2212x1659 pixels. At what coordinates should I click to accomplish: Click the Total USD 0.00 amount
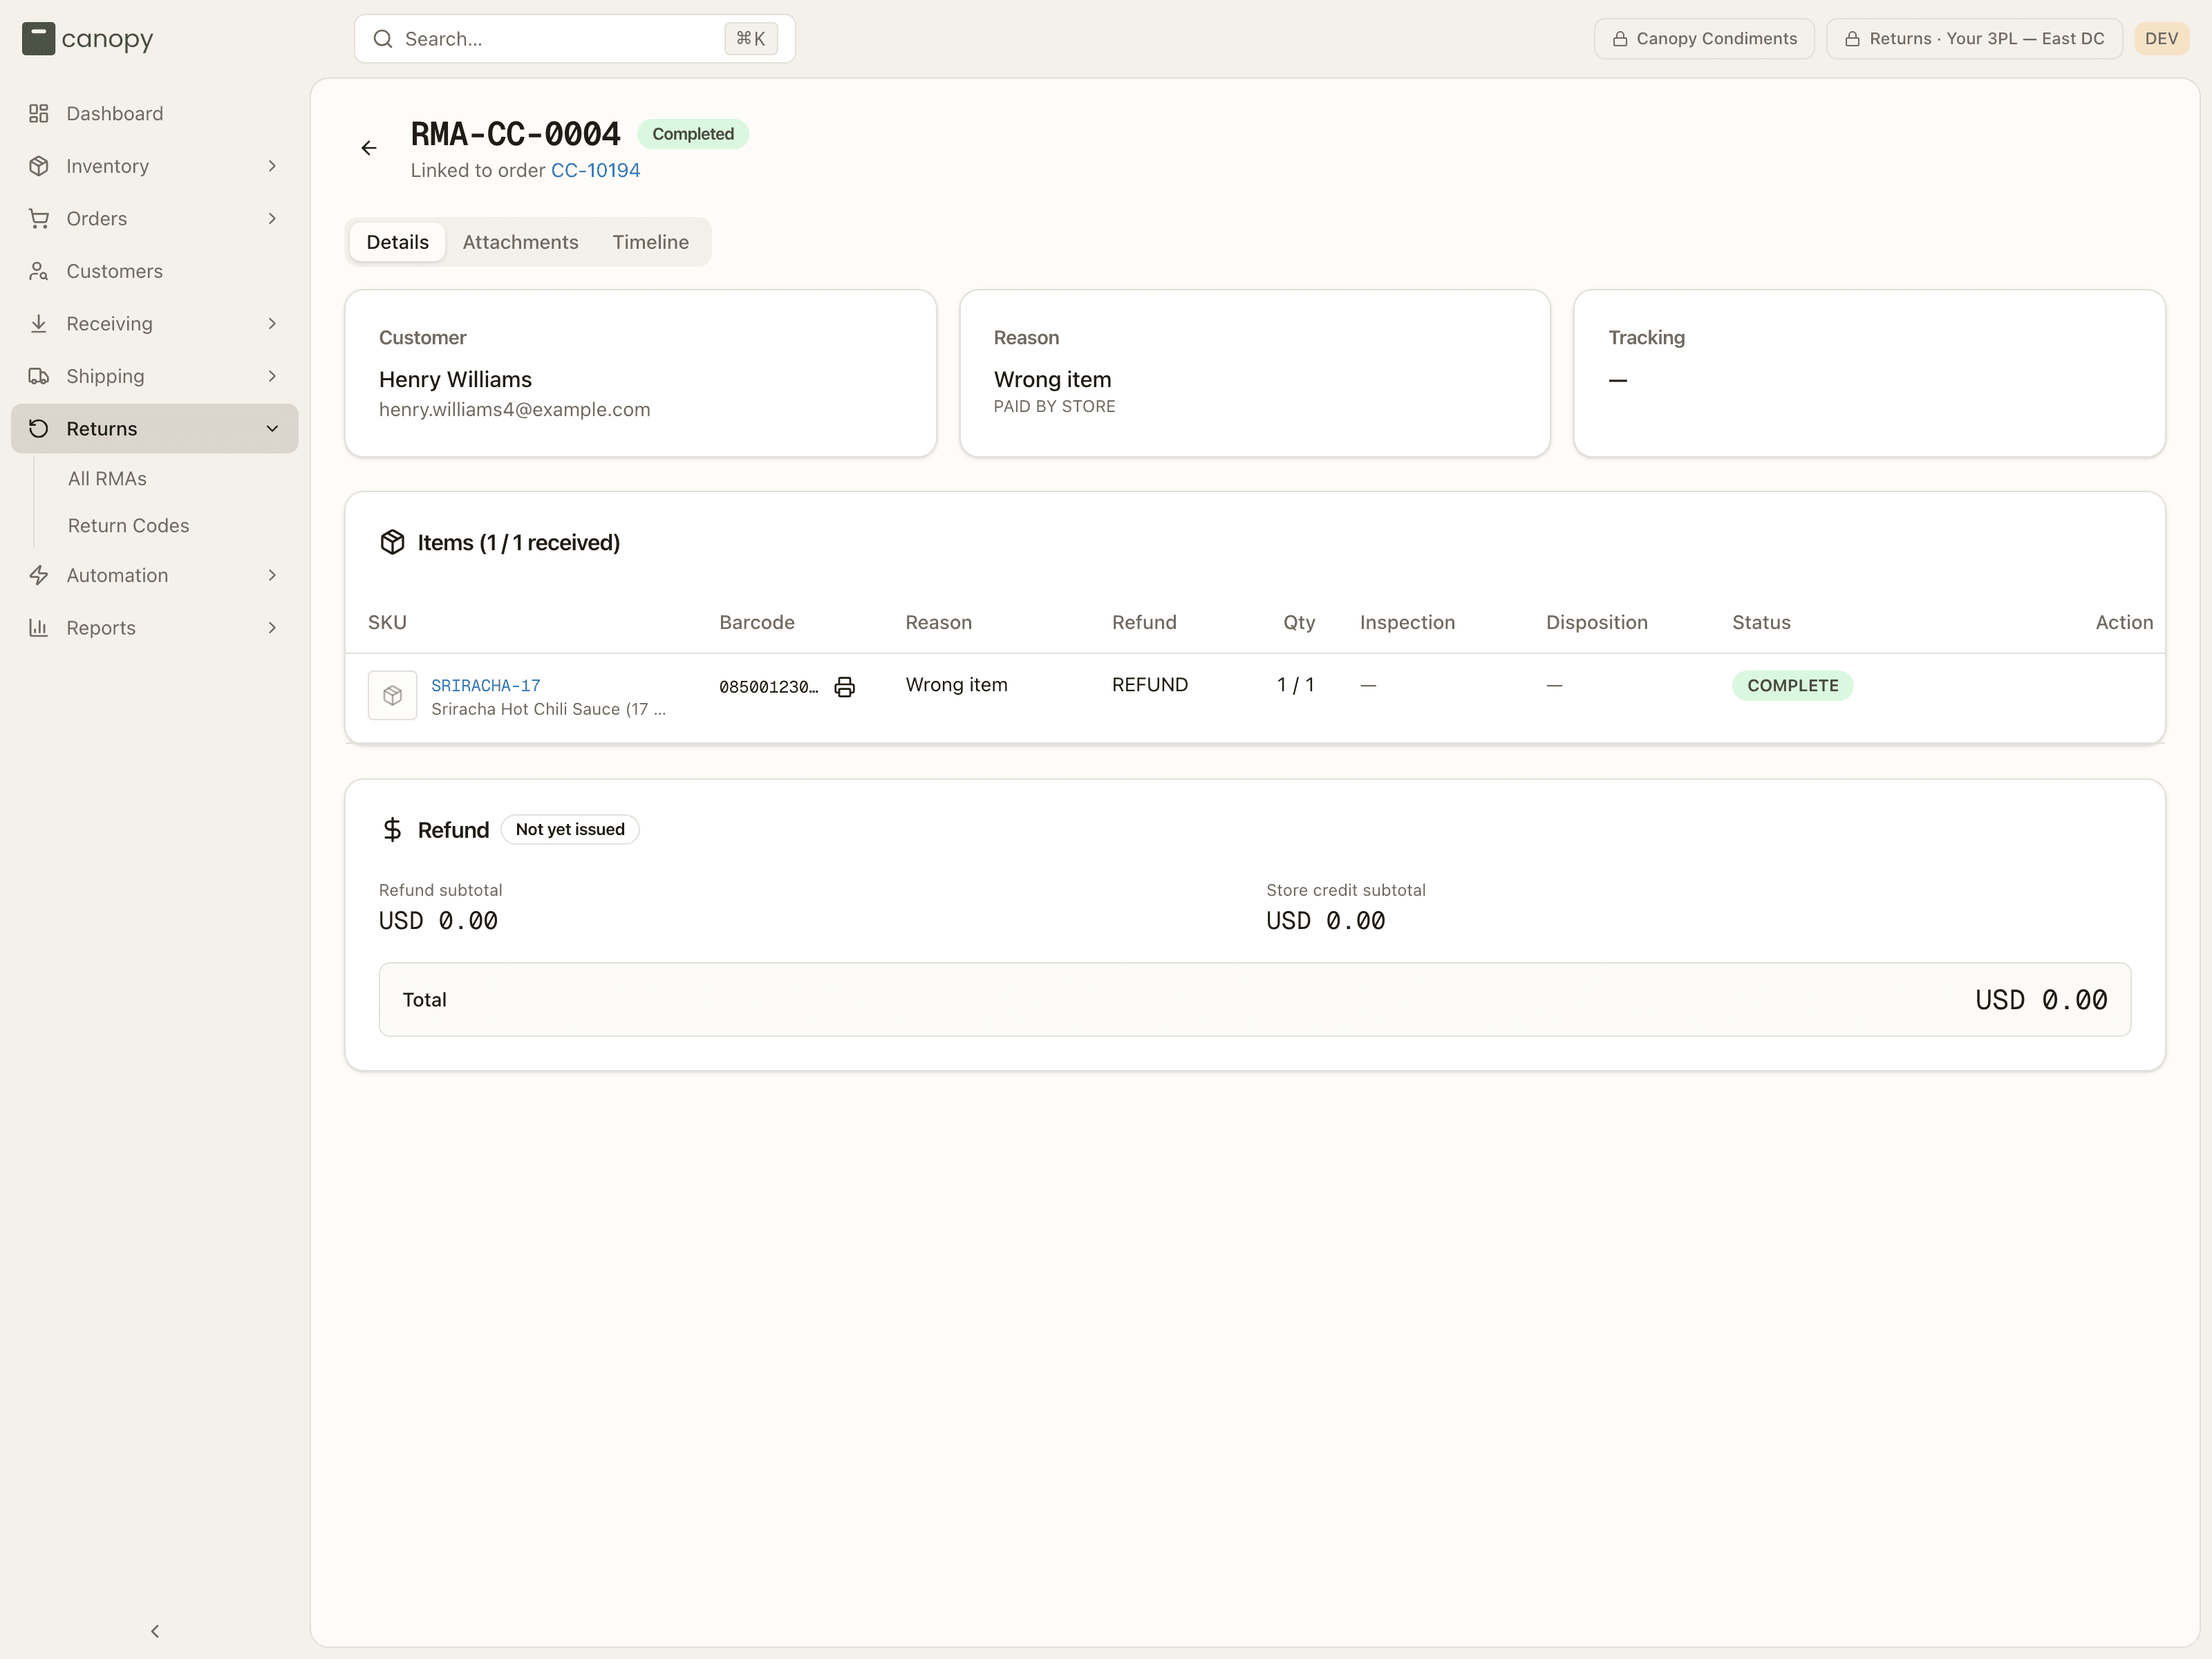click(2041, 1000)
